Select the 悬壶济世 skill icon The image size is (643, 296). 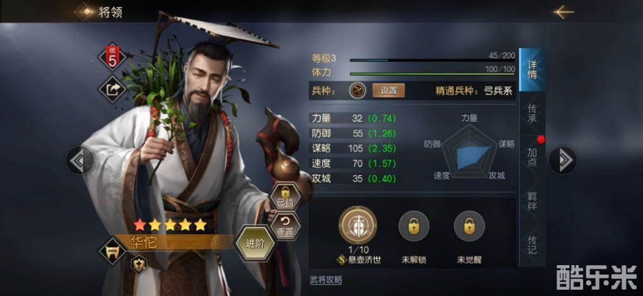pyautogui.click(x=358, y=225)
